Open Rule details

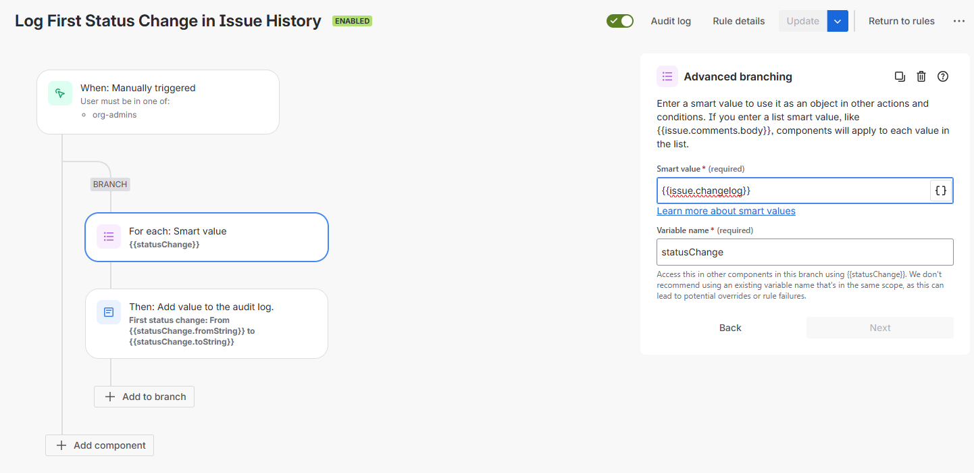(x=739, y=21)
